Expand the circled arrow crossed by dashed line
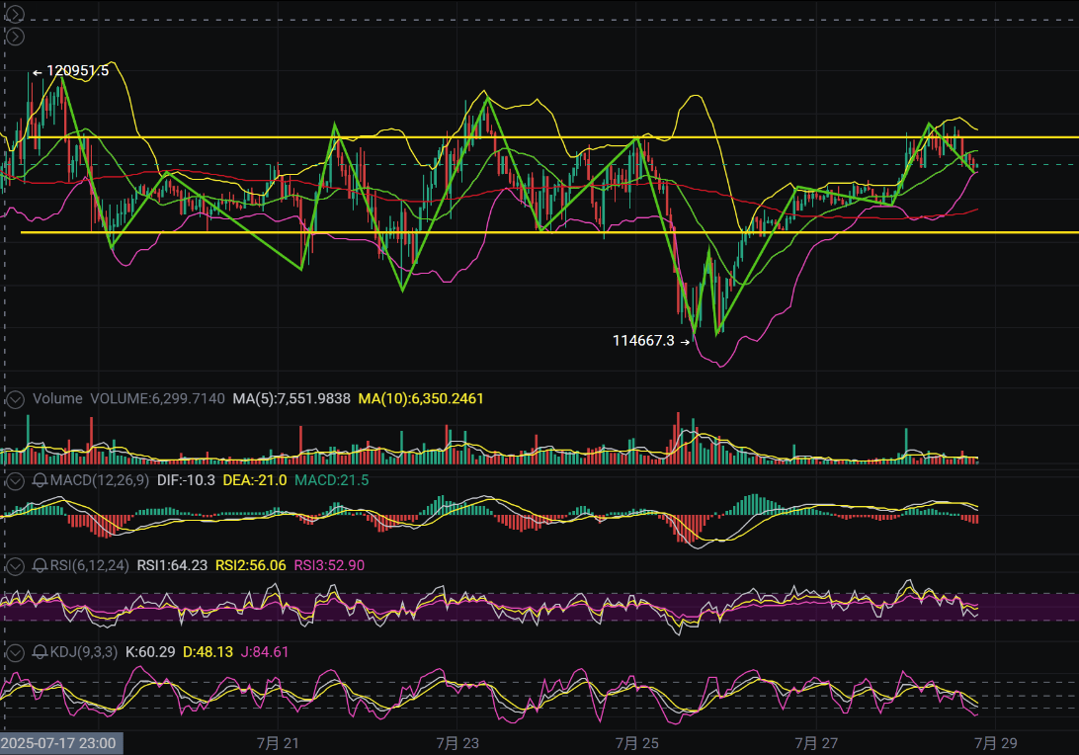 15,14
